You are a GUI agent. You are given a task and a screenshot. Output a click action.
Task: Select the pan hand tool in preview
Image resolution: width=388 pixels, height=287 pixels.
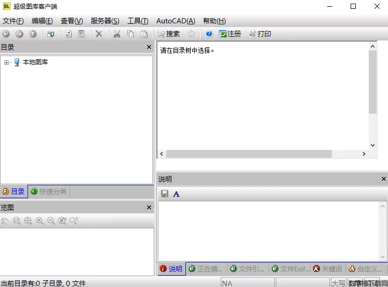[5, 221]
